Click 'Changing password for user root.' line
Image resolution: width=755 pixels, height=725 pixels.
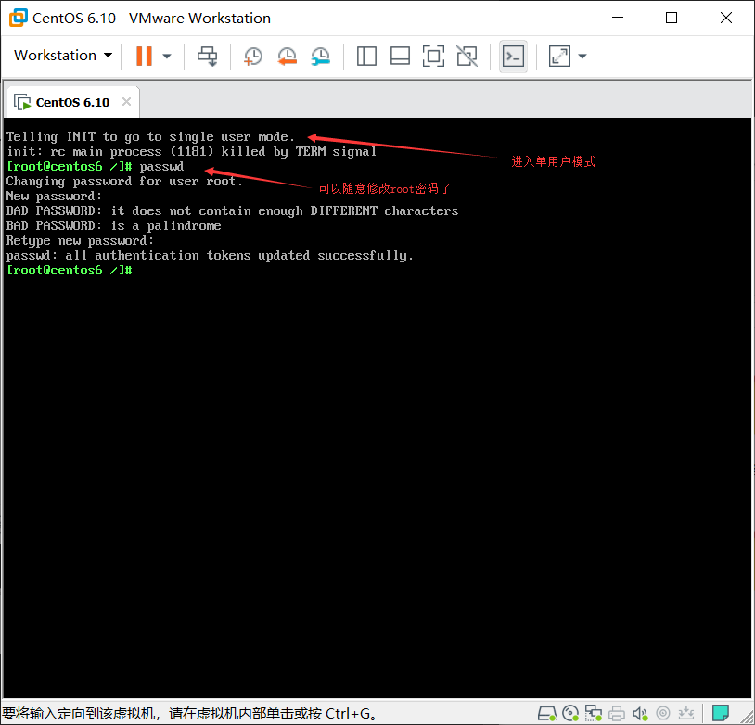124,182
